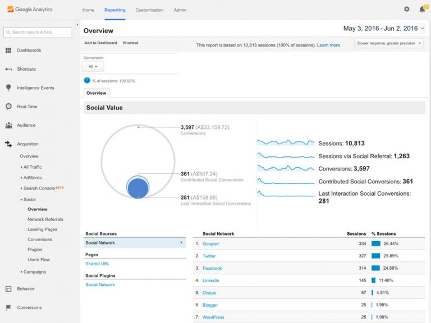Open 'Slower response, greater precision' dropdown
The width and height of the screenshot is (431, 323).
[x=389, y=43]
